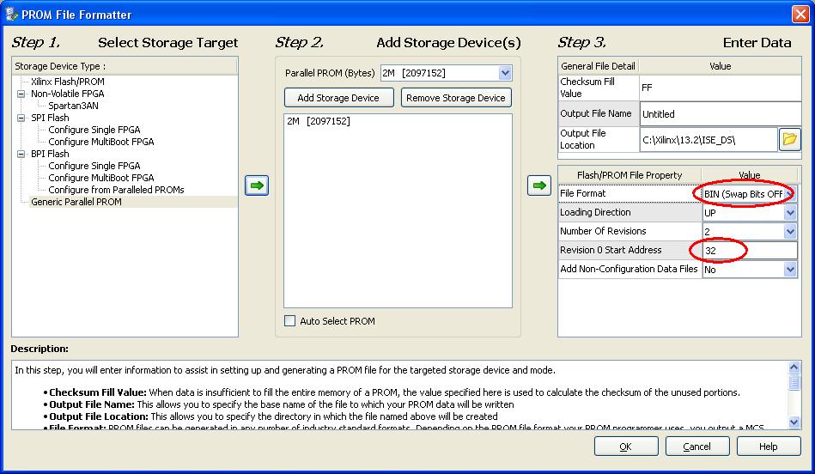Open the Add Non-Configuration Data Files dropdown
Viewport: 815px width, 474px height.
(790, 270)
